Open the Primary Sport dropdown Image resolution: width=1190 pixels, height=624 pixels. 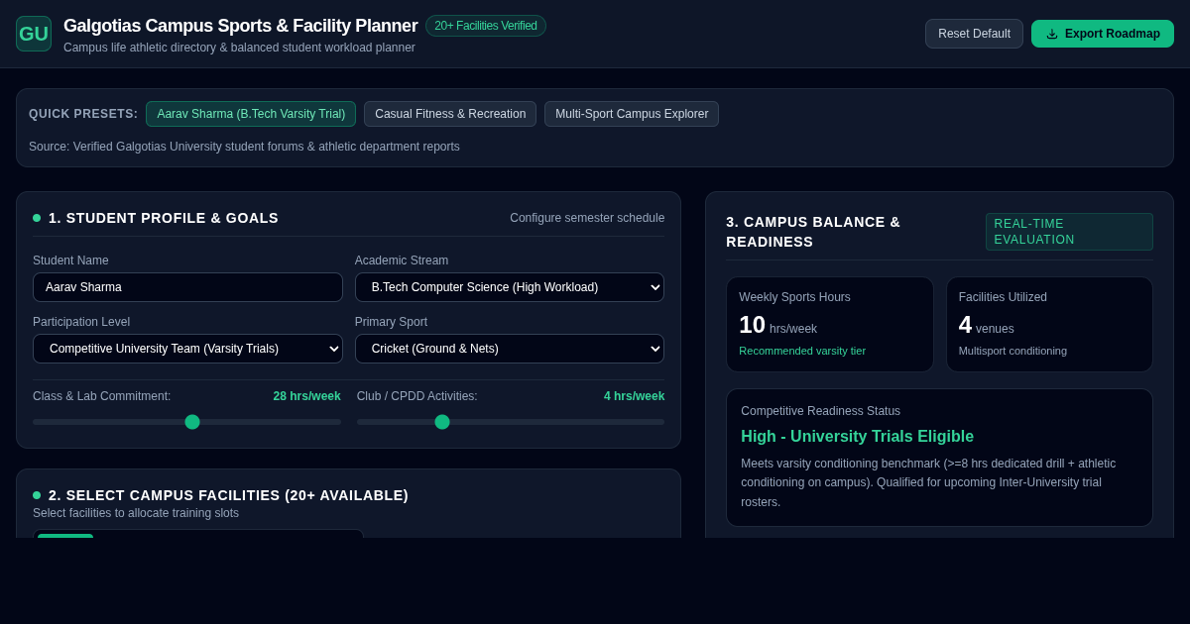[x=510, y=349]
